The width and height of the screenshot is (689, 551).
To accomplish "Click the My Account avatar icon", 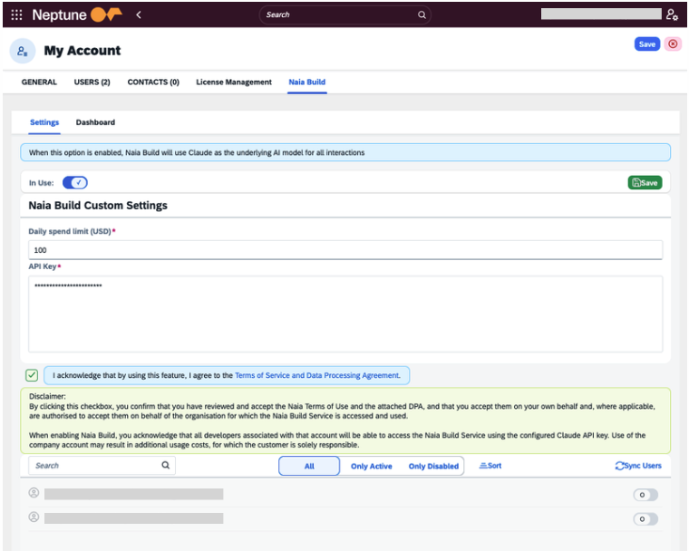I will coord(23,51).
